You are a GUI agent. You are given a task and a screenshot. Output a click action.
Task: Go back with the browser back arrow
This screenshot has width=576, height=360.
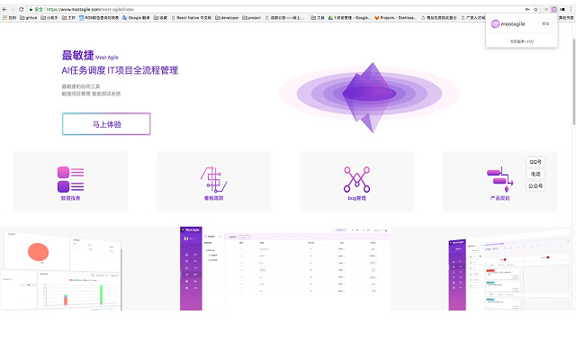click(x=4, y=9)
